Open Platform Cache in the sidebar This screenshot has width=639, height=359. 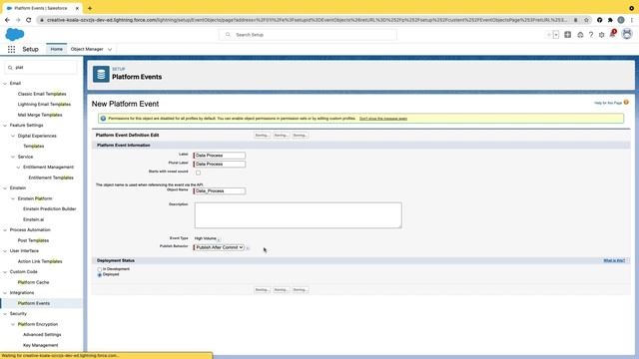pos(33,282)
